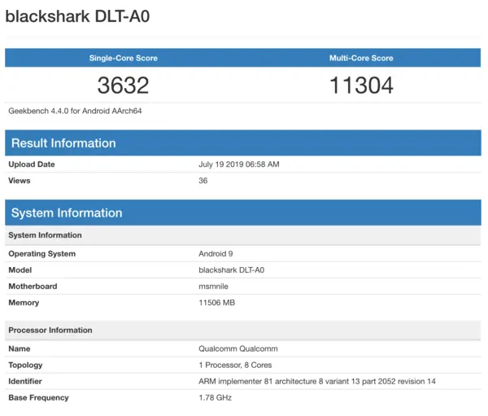Screen dimensions: 488x416
Task: Click the July 19 2019 upload date value
Action: pos(238,164)
